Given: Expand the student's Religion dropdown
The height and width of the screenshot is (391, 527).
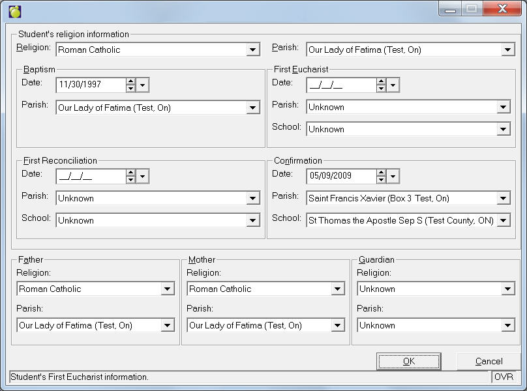Looking at the screenshot, I should [253, 50].
